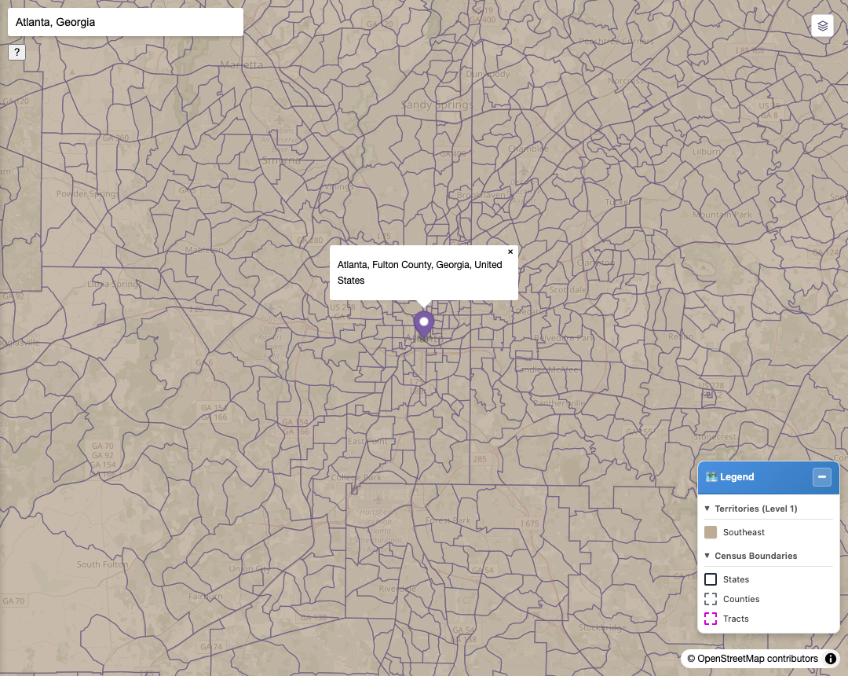Image resolution: width=848 pixels, height=676 pixels.
Task: Click the Counties dashed boundary symbol
Action: pos(711,599)
